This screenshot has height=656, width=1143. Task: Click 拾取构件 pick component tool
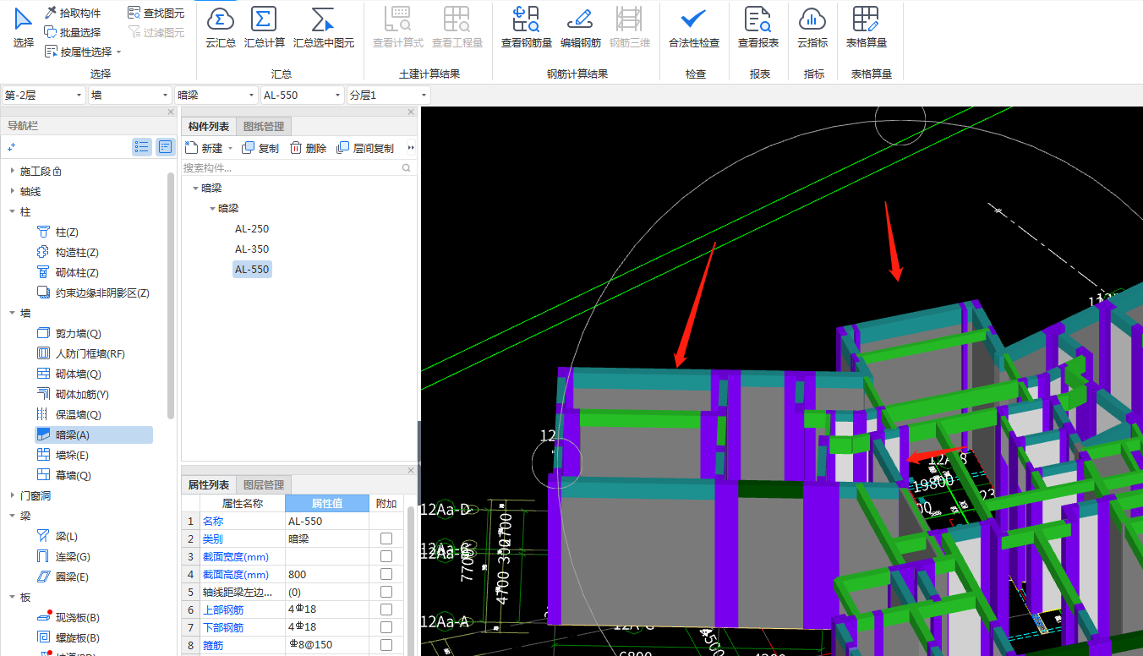(73, 13)
